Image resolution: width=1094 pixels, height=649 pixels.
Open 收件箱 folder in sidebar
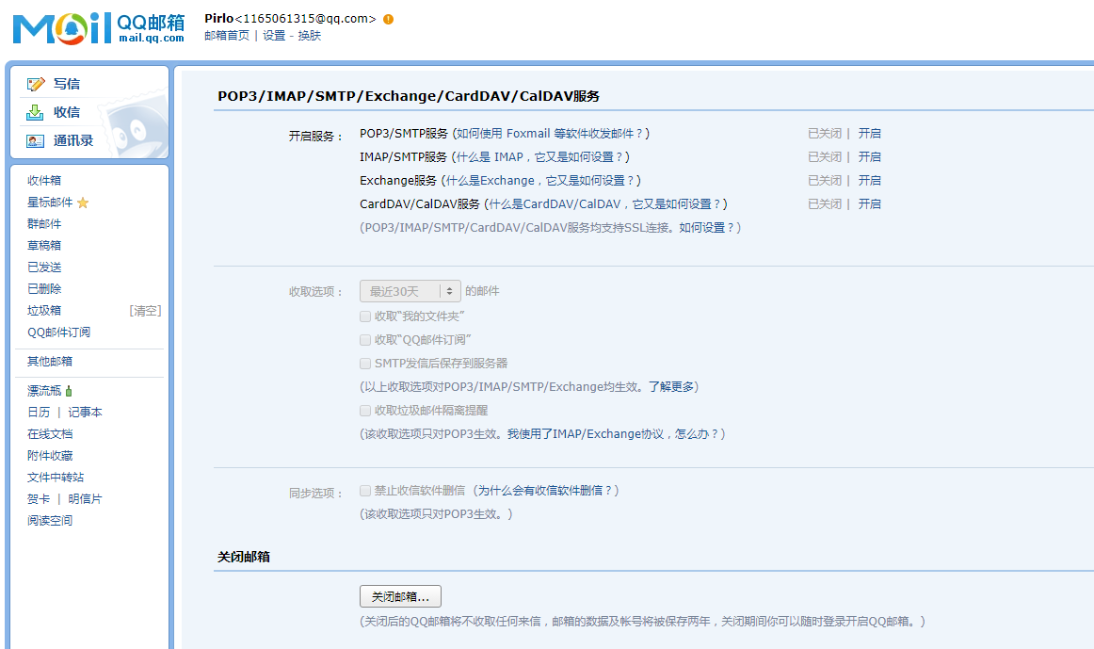(x=44, y=181)
